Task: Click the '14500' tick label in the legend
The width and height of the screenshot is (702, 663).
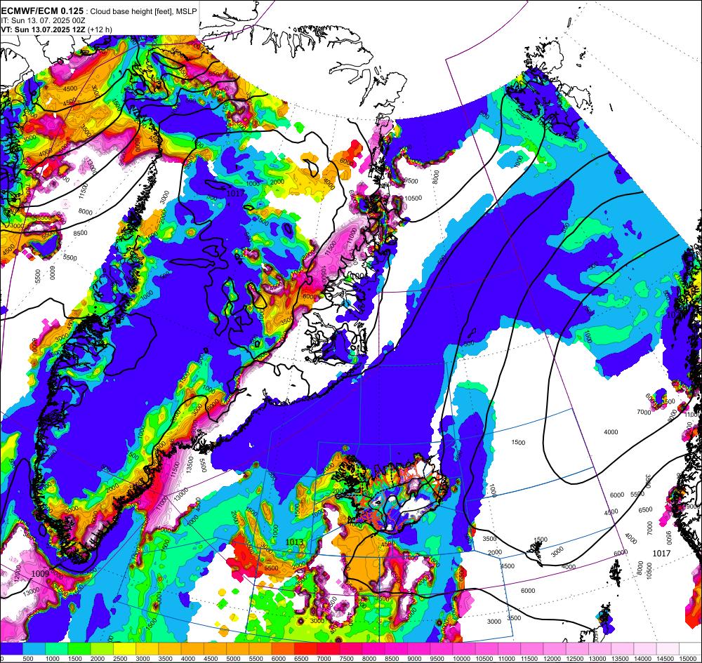Action: click(x=665, y=659)
